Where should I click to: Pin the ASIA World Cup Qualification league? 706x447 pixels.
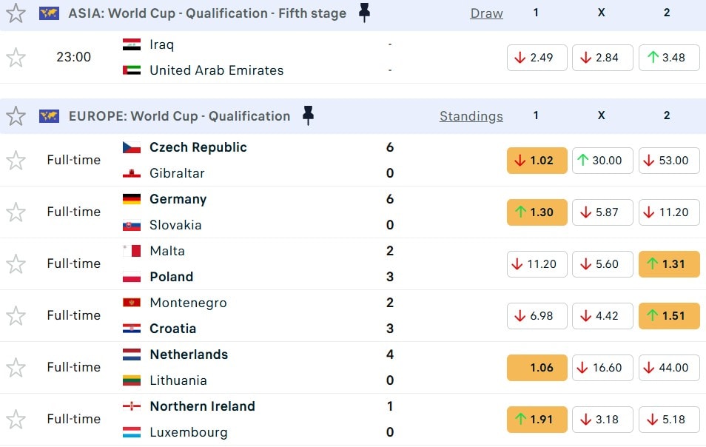tap(364, 13)
